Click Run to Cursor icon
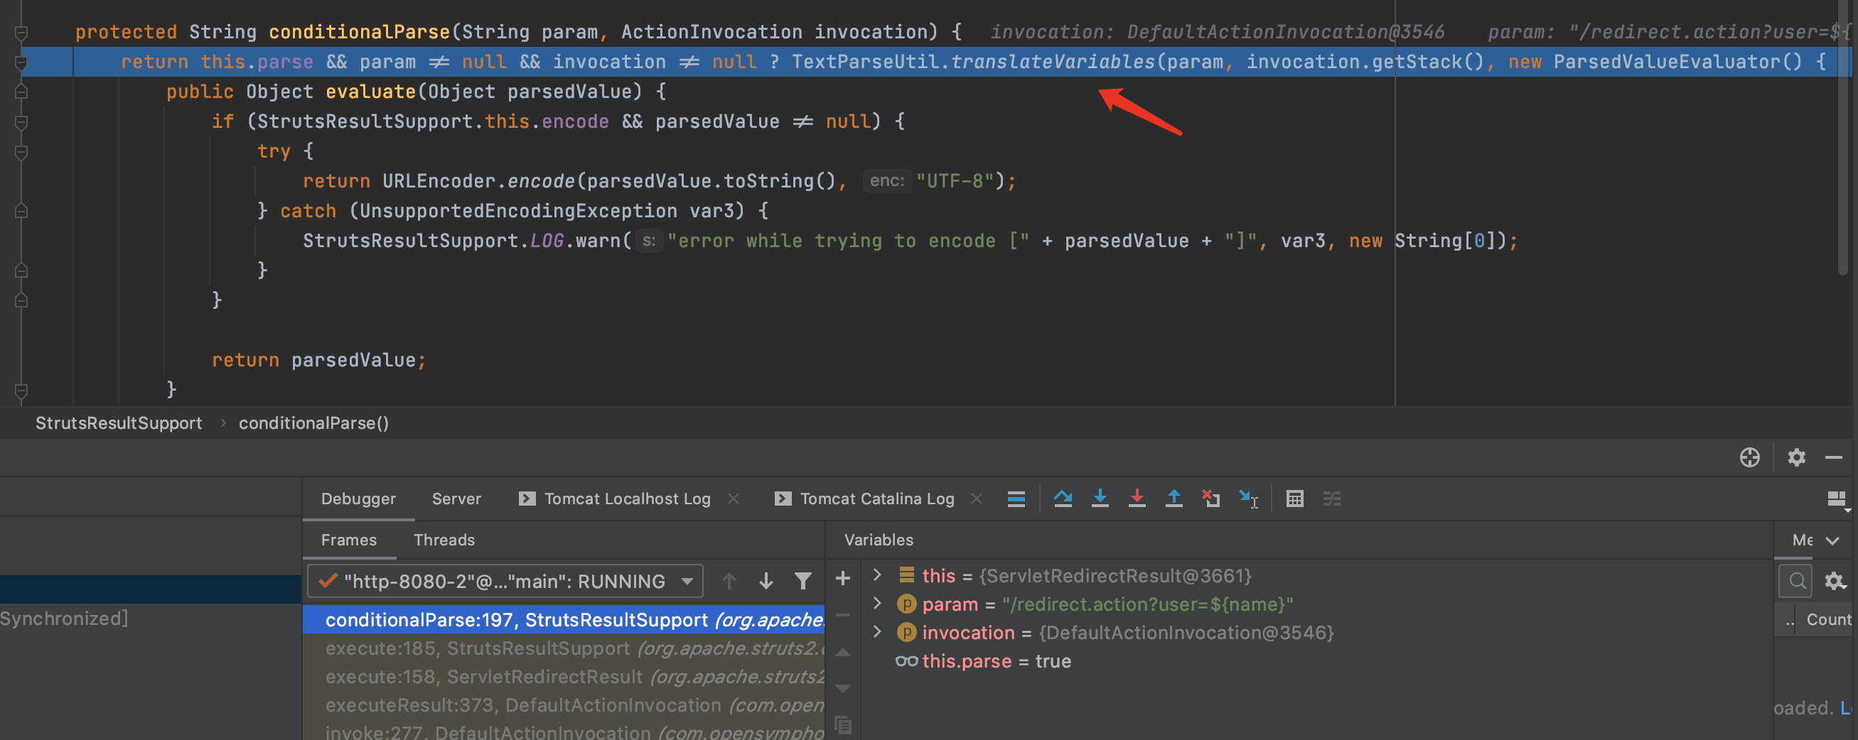 click(1249, 499)
